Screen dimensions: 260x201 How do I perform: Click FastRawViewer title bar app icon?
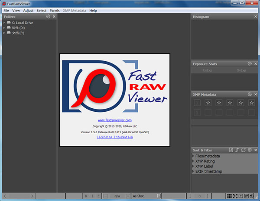[x=4, y=3]
